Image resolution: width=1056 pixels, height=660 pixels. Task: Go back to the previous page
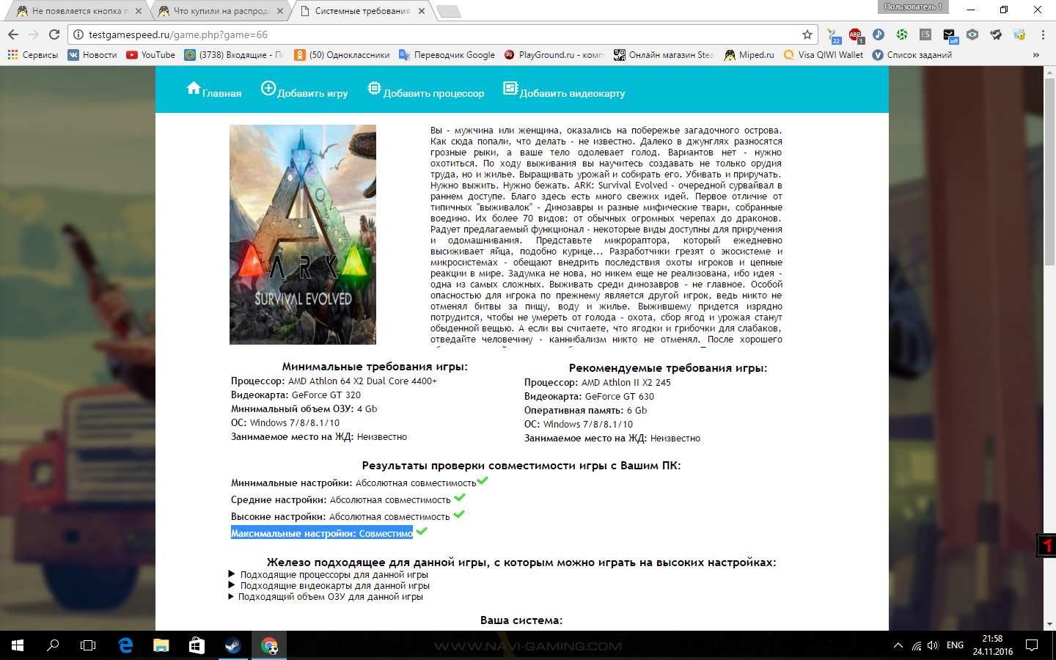[13, 34]
